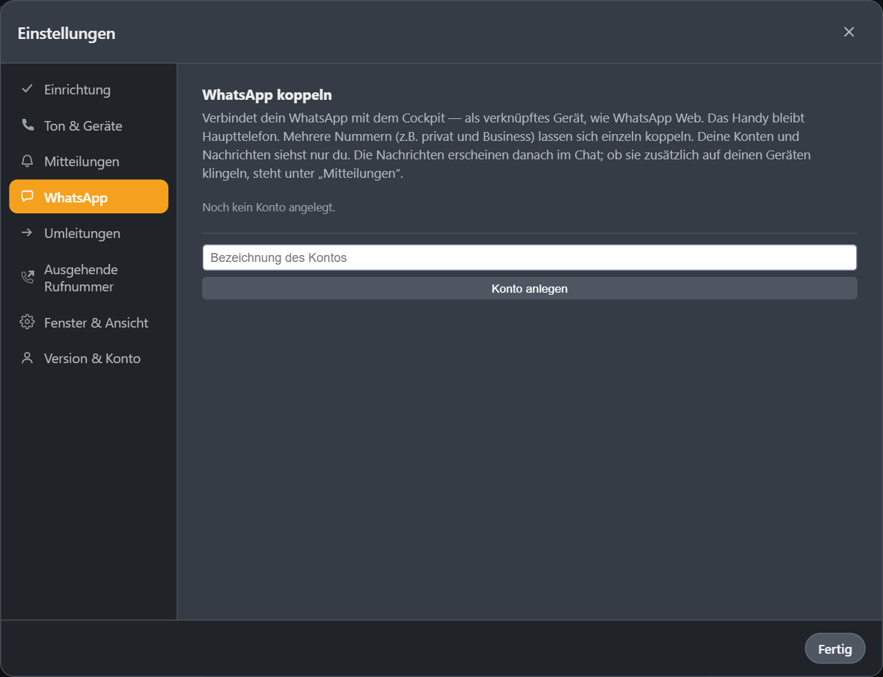Focus the Bezeichnung des Kontos field

[x=530, y=258]
